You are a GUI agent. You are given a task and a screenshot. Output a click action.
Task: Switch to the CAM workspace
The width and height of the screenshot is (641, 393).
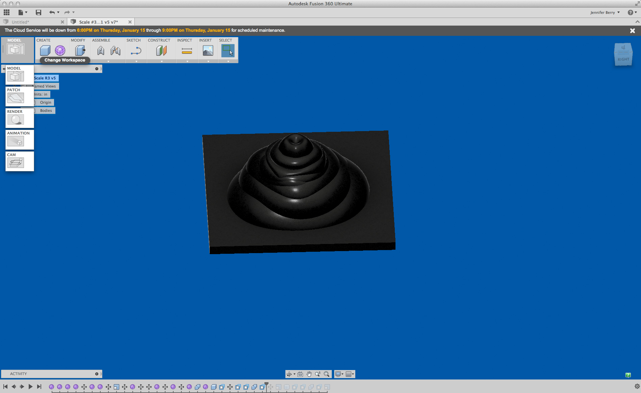20,161
